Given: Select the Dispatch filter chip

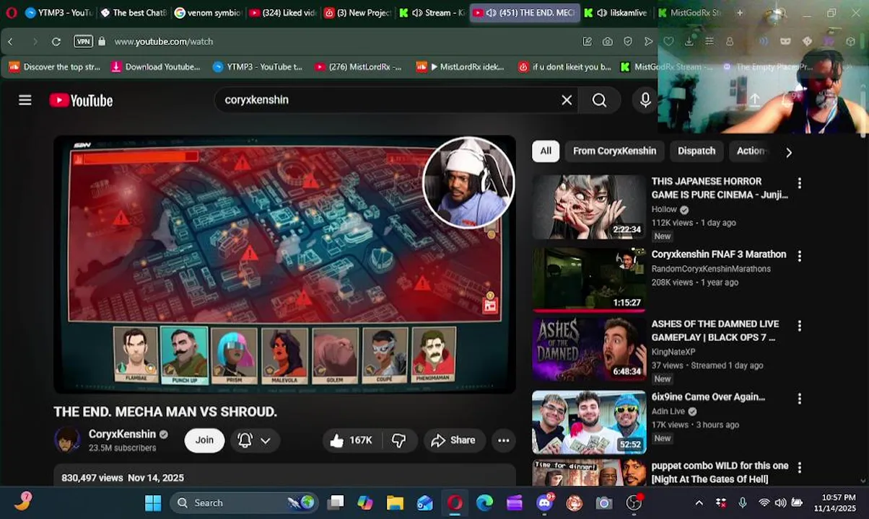Looking at the screenshot, I should coord(696,151).
